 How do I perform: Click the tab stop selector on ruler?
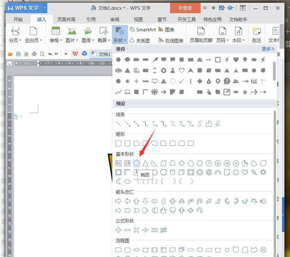pos(10,64)
